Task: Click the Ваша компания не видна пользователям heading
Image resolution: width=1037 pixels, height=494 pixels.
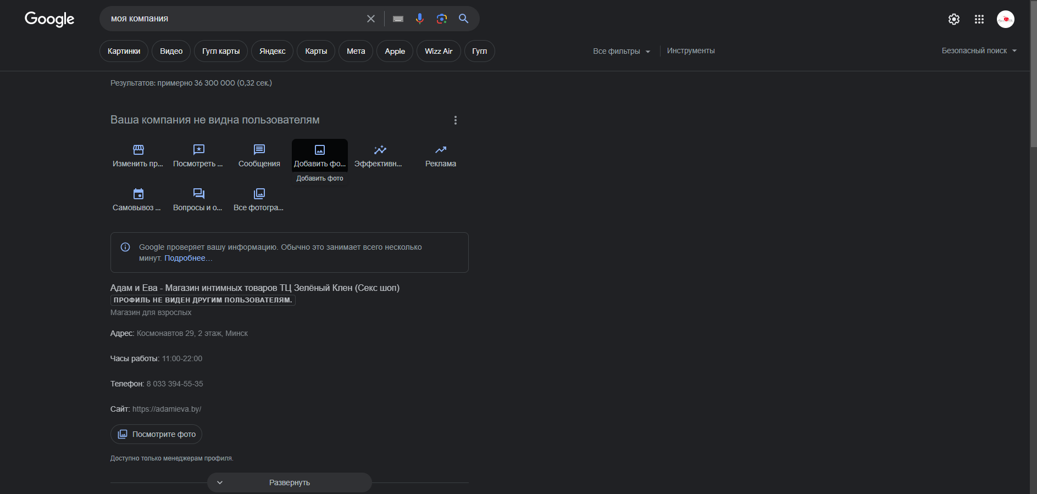Action: tap(215, 120)
